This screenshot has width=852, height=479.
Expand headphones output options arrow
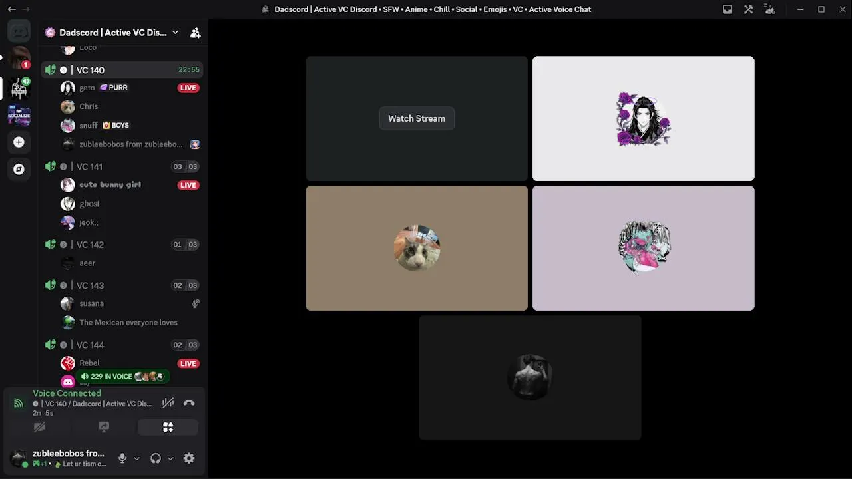click(x=170, y=458)
